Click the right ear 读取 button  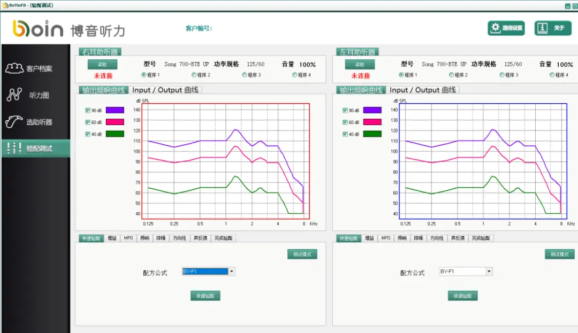103,64
